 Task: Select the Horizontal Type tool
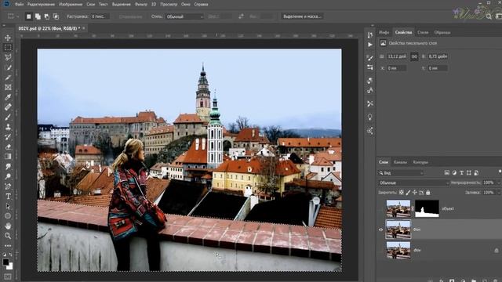[8, 197]
